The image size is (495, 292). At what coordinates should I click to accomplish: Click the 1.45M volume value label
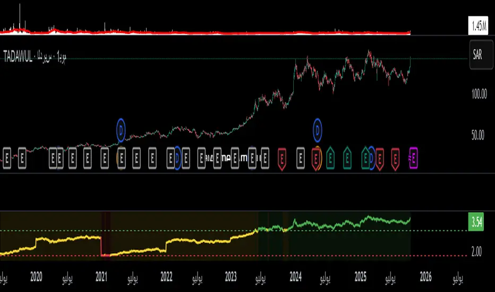[479, 25]
